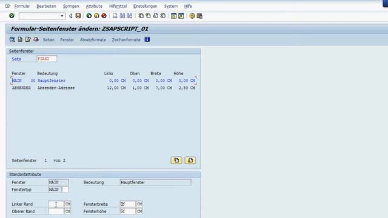Open the System menu
Viewport: 388px width, 218px height.
pos(171,6)
